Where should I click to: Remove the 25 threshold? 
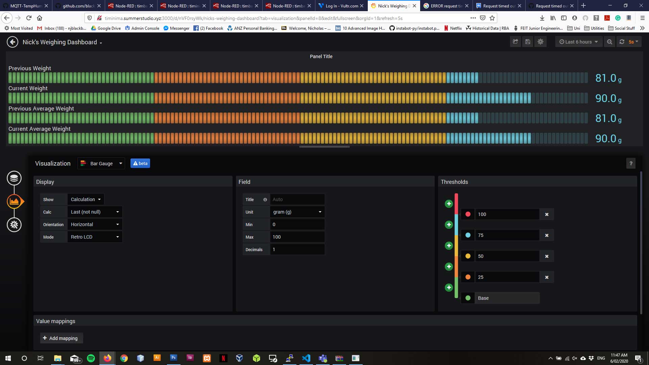[547, 277]
